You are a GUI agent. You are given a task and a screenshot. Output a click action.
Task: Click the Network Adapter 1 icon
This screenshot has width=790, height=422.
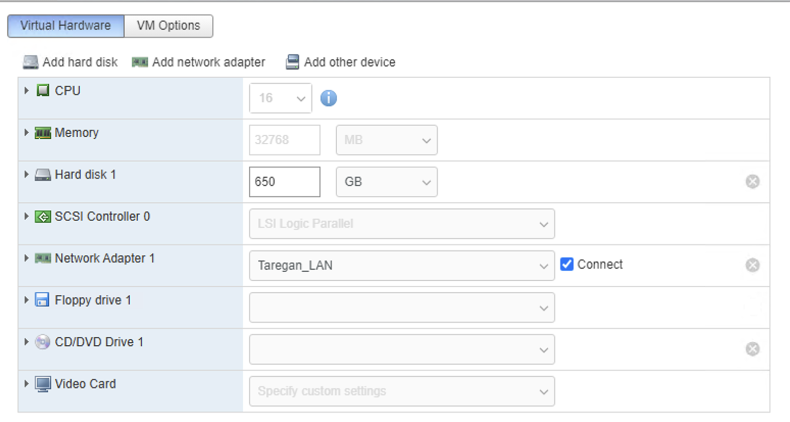43,258
